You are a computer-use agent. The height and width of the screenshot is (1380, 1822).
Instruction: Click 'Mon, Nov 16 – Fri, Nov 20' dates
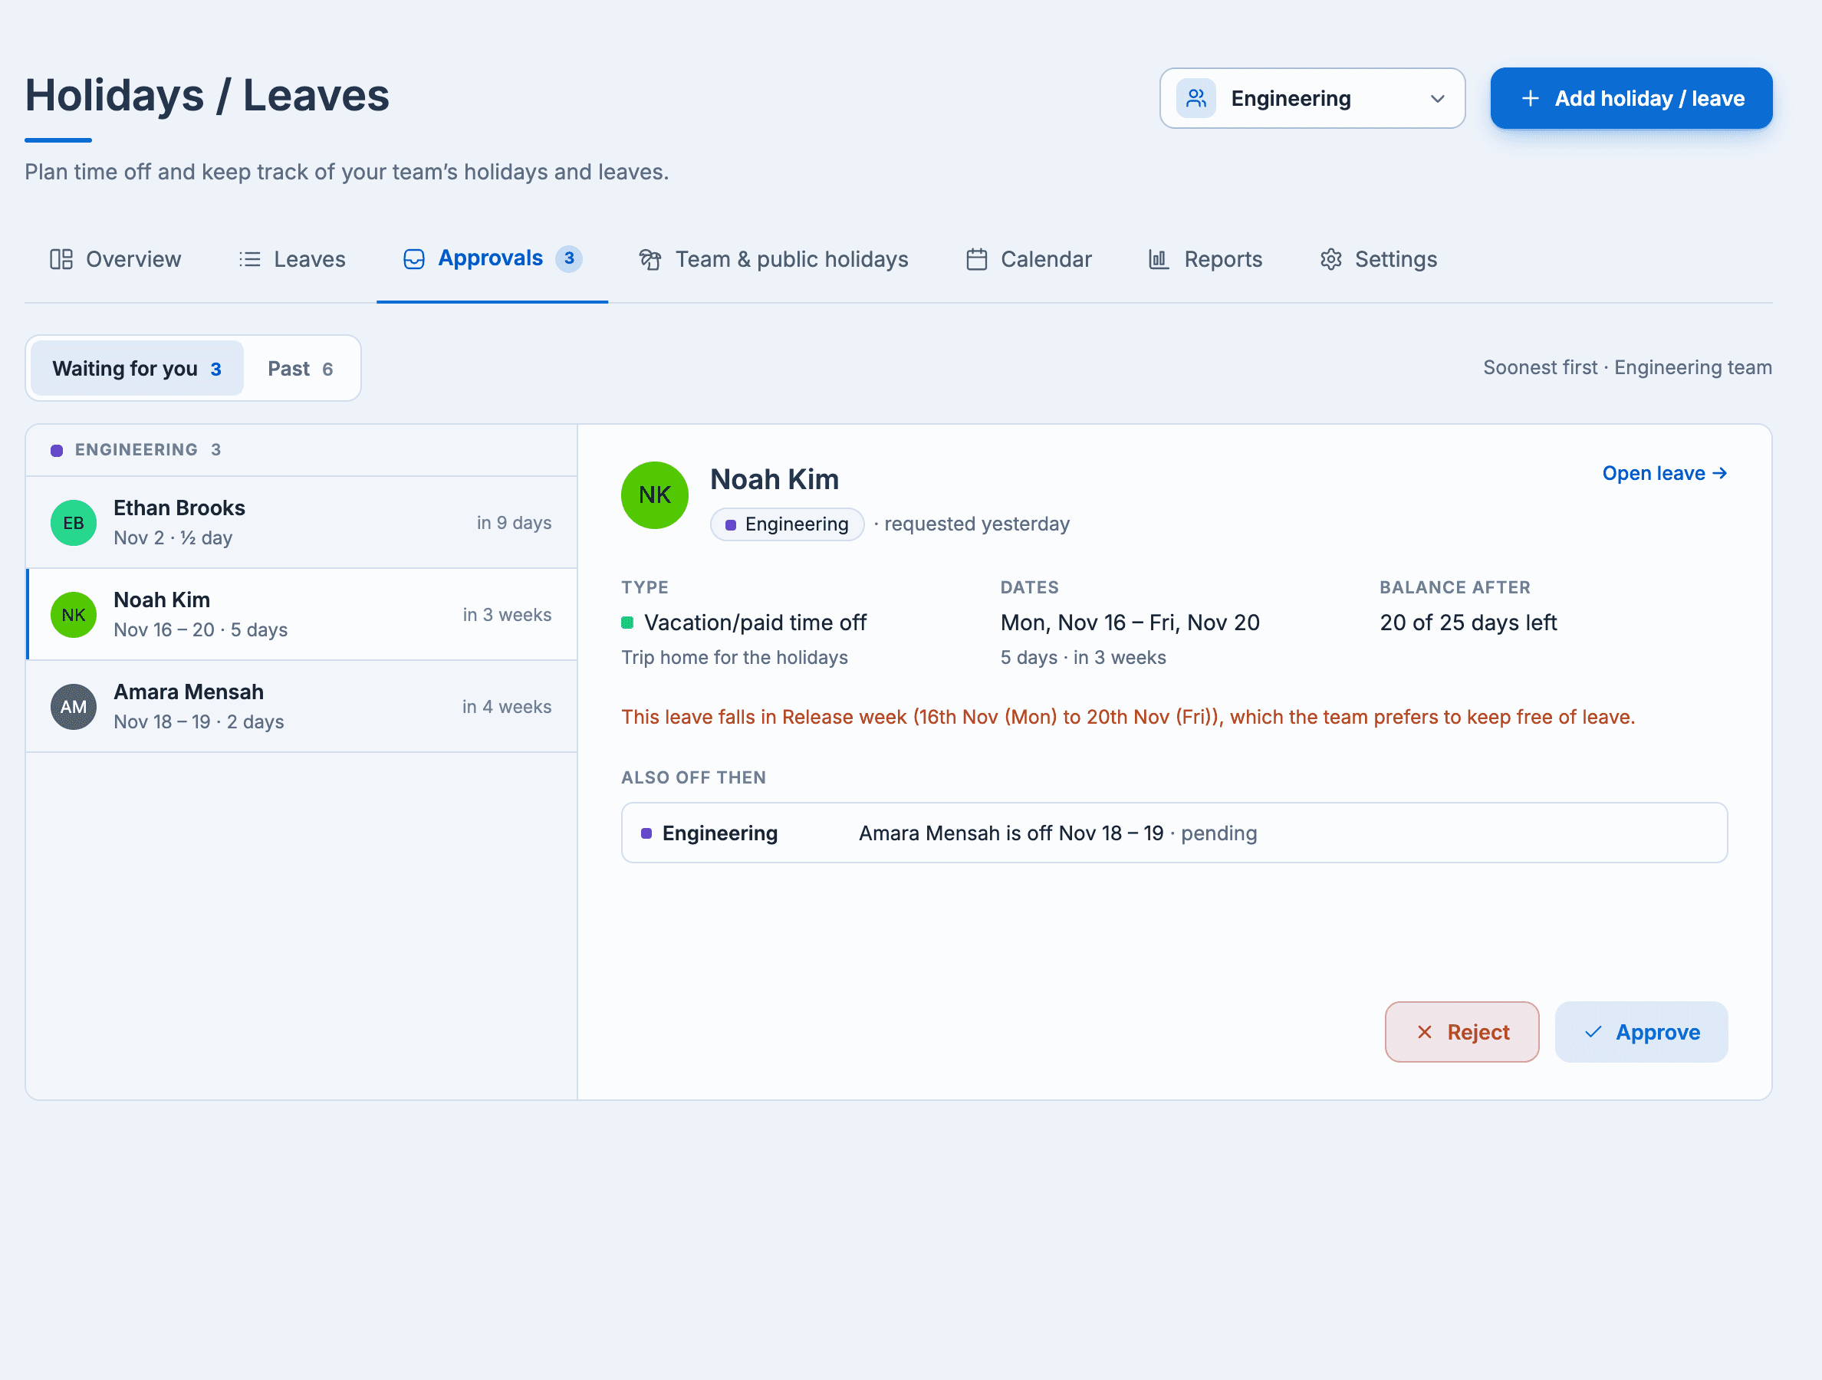[x=1130, y=623]
